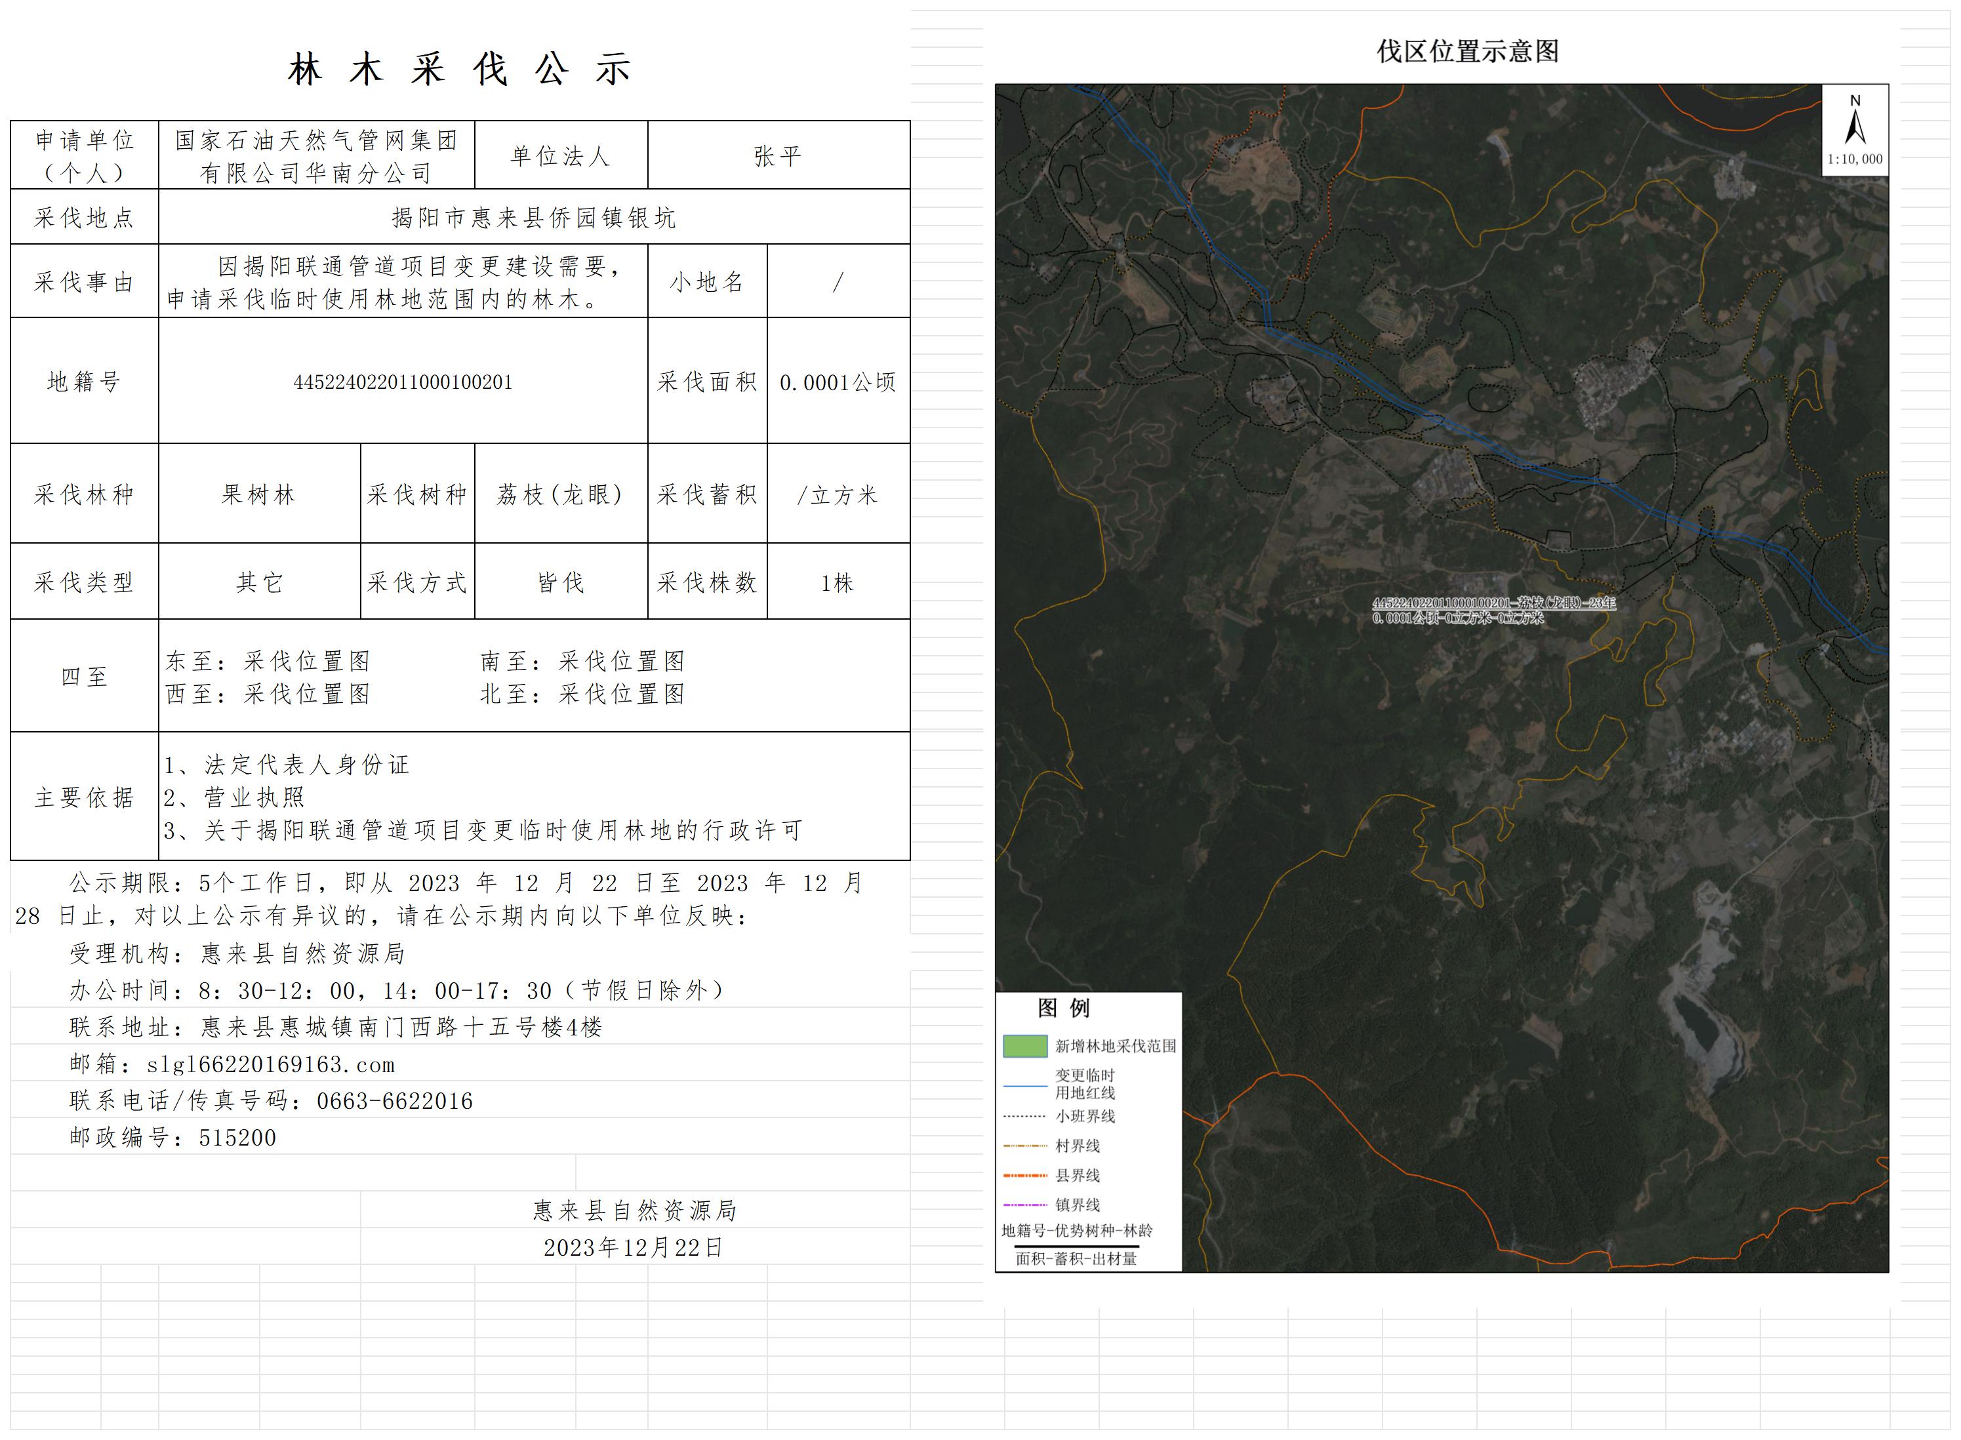
Task: Click the 图例 legend heading
Action: 1063,1009
